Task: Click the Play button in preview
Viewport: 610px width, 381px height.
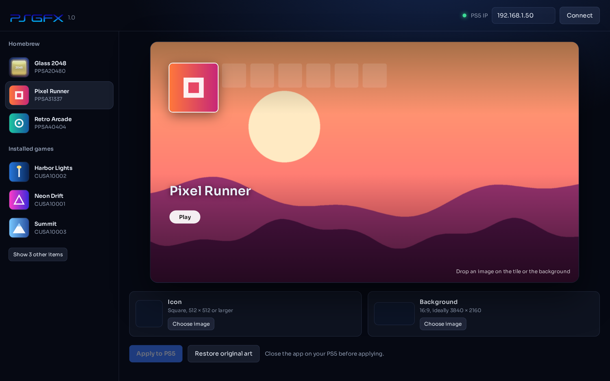Action: (x=185, y=217)
